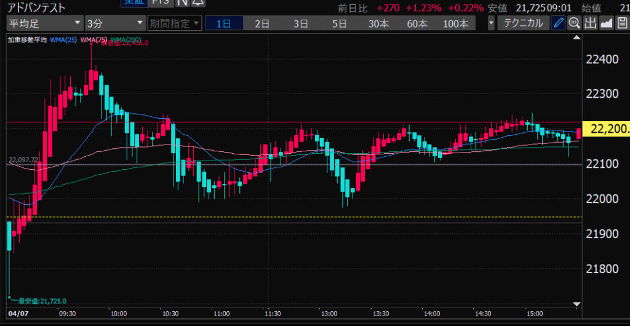Click the 100本 bar count button

tap(455, 24)
